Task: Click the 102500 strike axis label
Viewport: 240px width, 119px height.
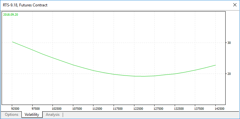Action: (x=57, y=108)
